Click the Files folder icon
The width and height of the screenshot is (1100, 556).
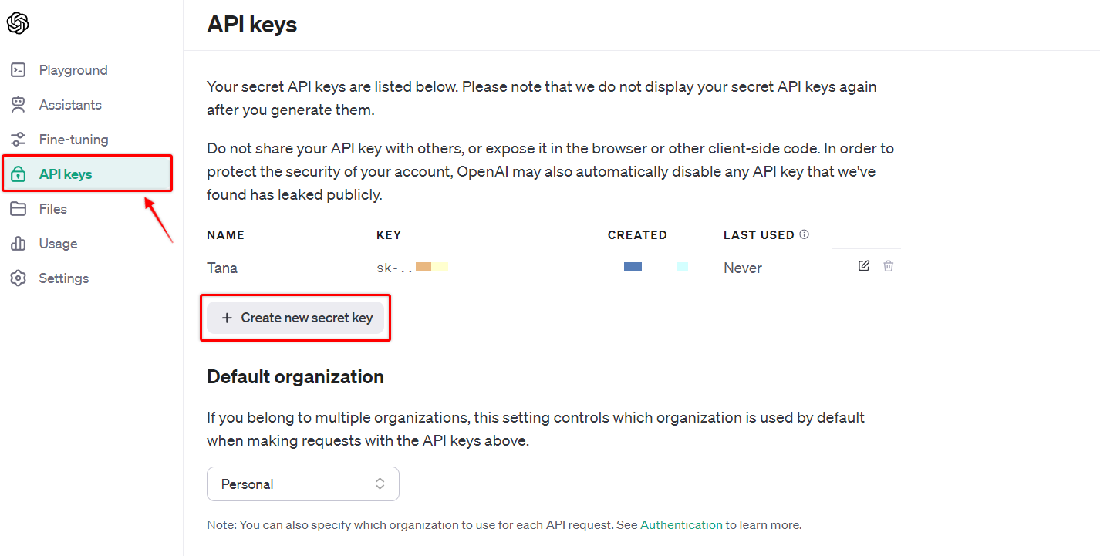[19, 209]
